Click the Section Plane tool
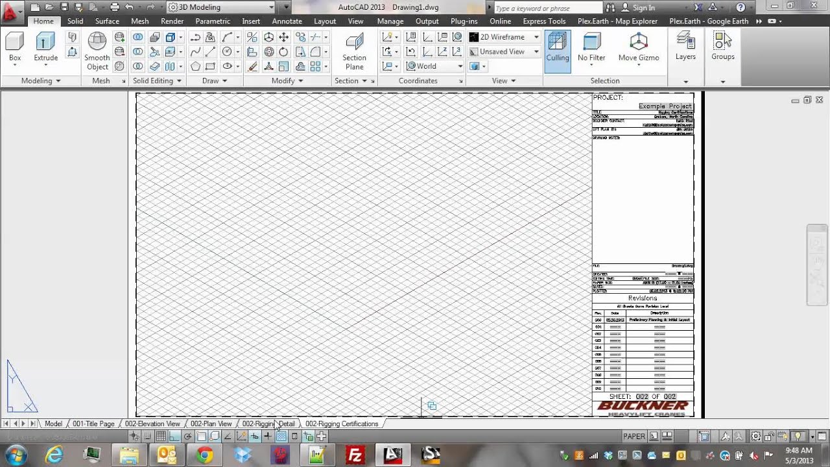This screenshot has width=830, height=467. [354, 52]
